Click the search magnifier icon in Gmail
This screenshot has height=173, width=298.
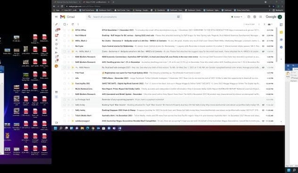coord(89,17)
